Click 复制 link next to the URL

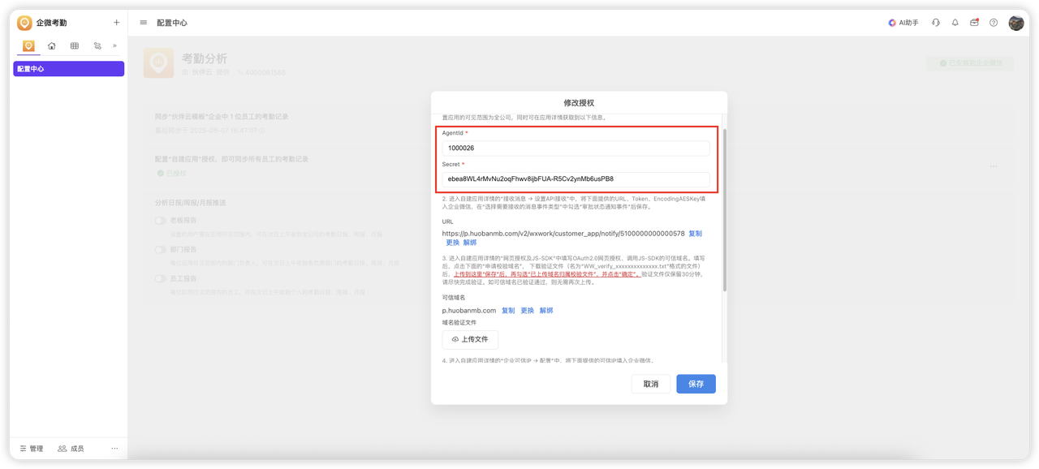click(x=696, y=234)
